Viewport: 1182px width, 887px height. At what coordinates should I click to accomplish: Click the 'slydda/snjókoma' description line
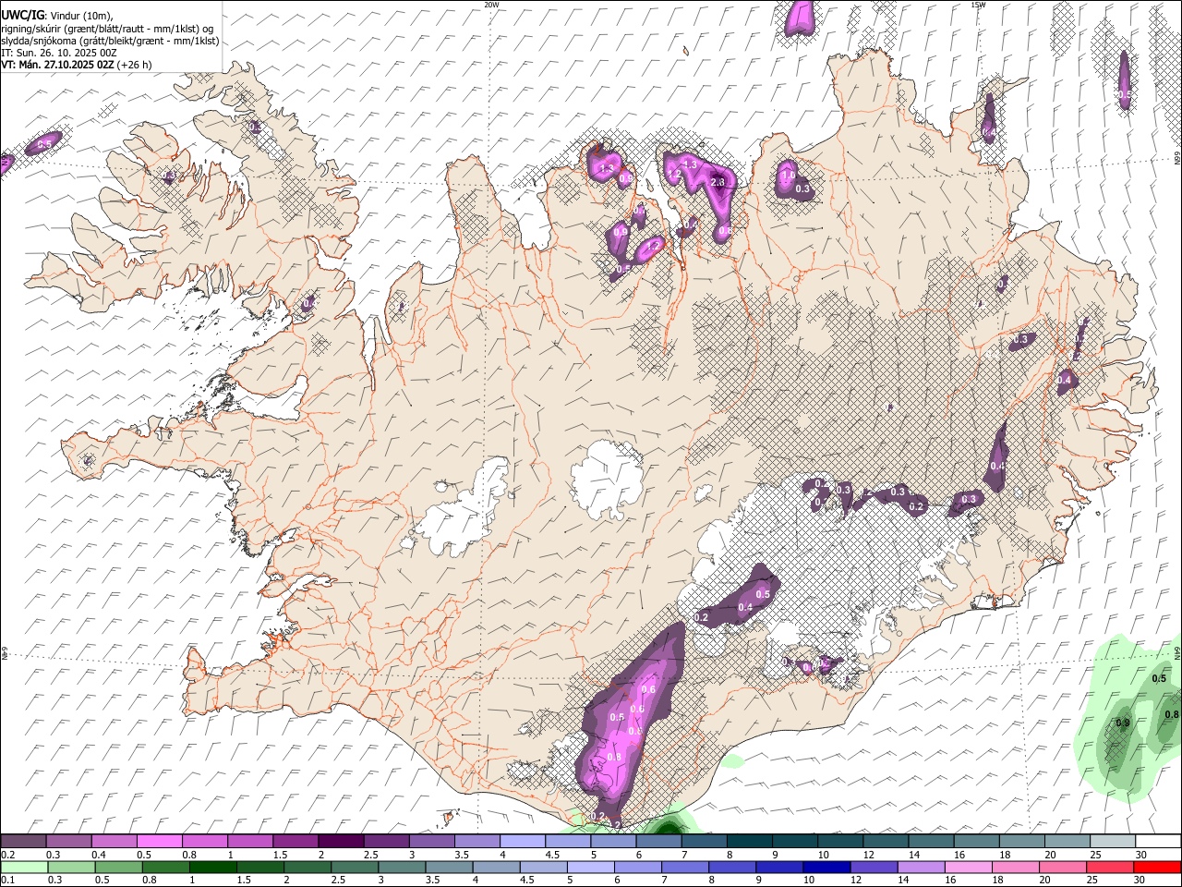[110, 42]
